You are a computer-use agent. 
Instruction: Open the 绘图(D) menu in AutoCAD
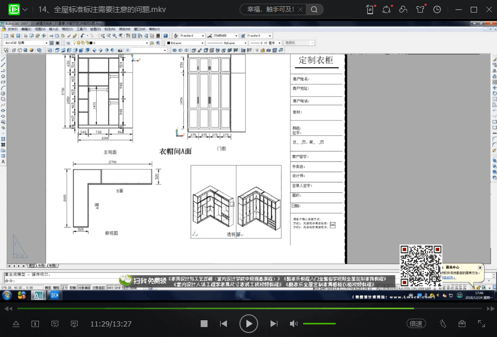pyautogui.click(x=96, y=29)
